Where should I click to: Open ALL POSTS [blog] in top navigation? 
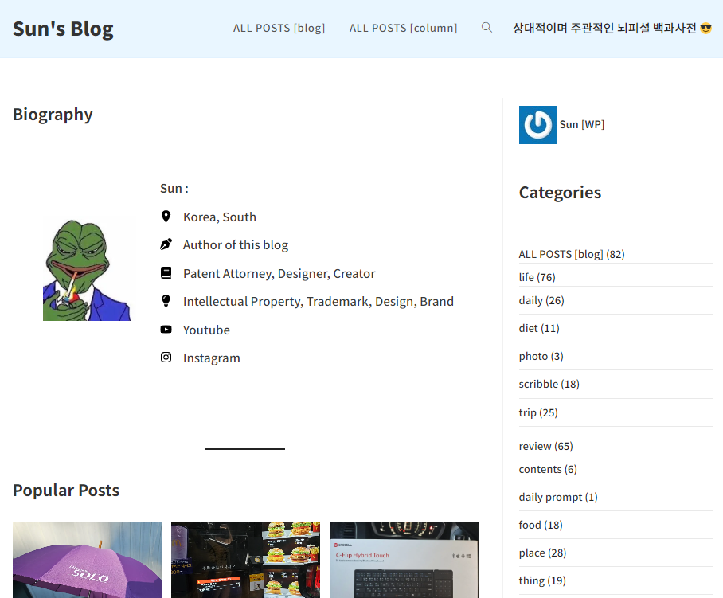click(279, 28)
